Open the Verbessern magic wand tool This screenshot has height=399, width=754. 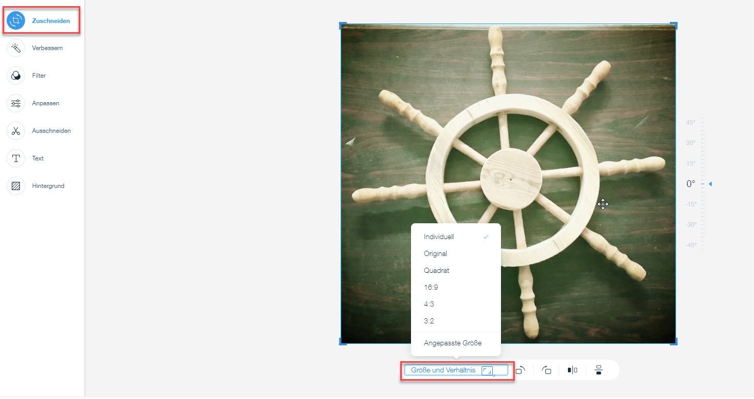[35, 48]
